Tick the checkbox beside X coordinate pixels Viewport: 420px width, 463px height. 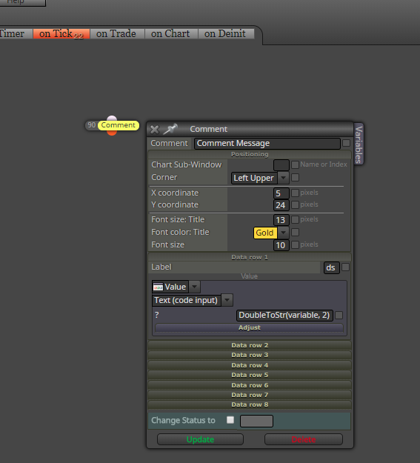(295, 193)
